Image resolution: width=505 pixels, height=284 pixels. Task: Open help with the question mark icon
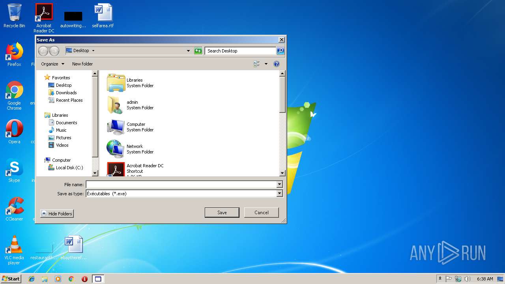[x=277, y=64]
